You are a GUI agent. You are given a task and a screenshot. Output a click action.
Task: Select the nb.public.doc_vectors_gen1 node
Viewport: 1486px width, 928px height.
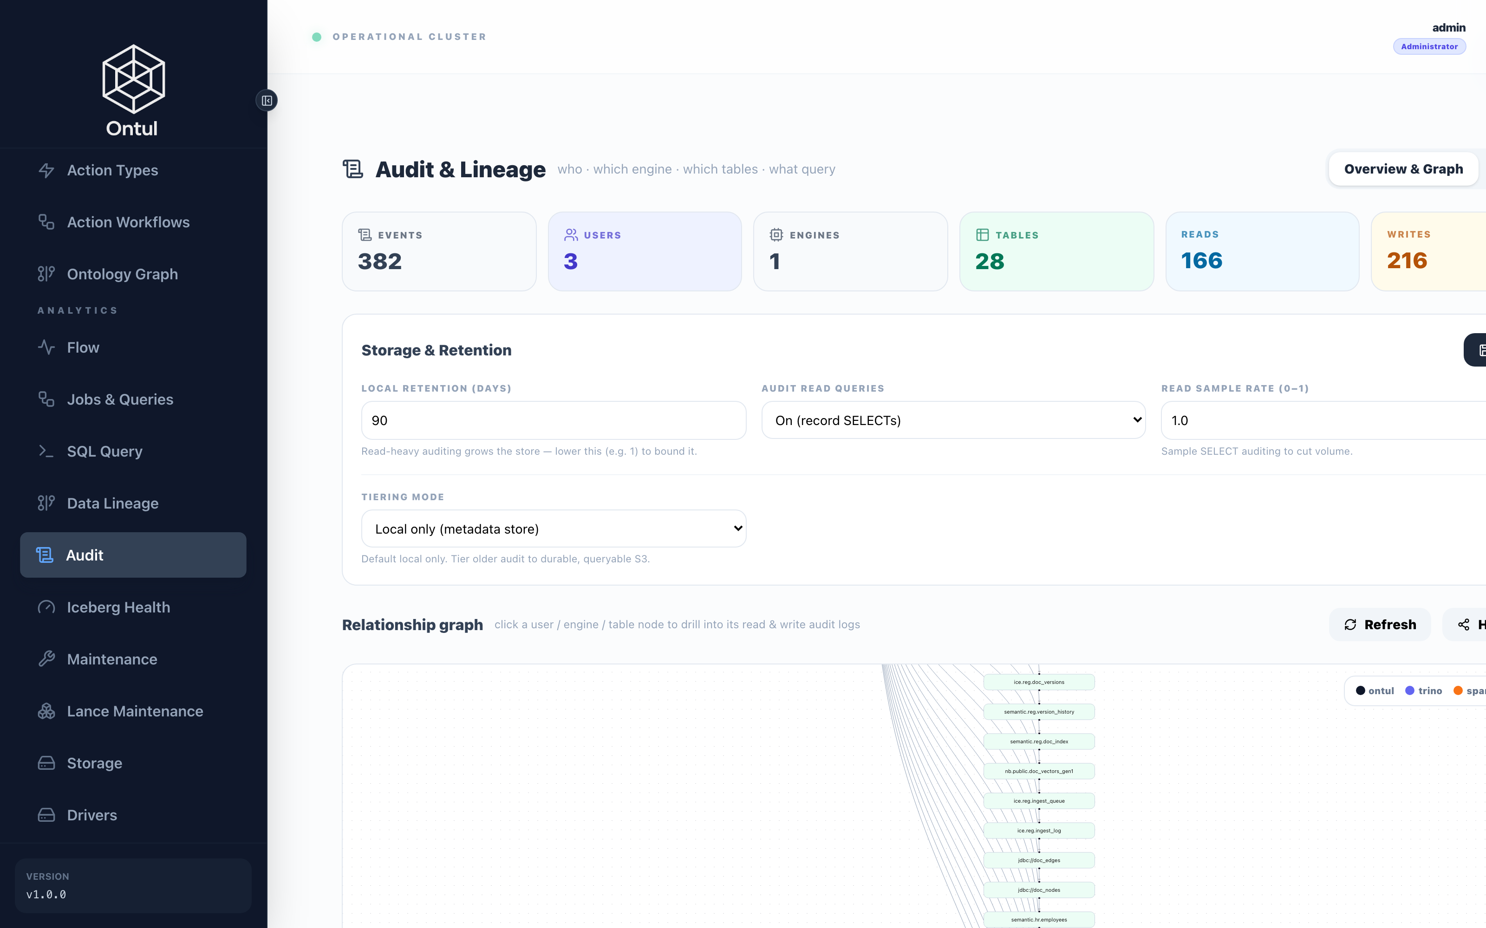click(1039, 771)
